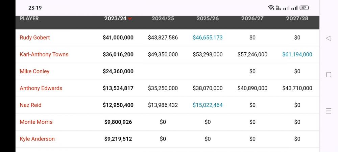Viewport: 338px width, 152px height.
Task: Open Rudy Gobert's player page
Action: [x=35, y=37]
